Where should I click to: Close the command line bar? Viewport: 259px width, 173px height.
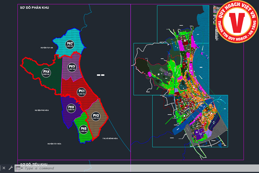click(3, 168)
